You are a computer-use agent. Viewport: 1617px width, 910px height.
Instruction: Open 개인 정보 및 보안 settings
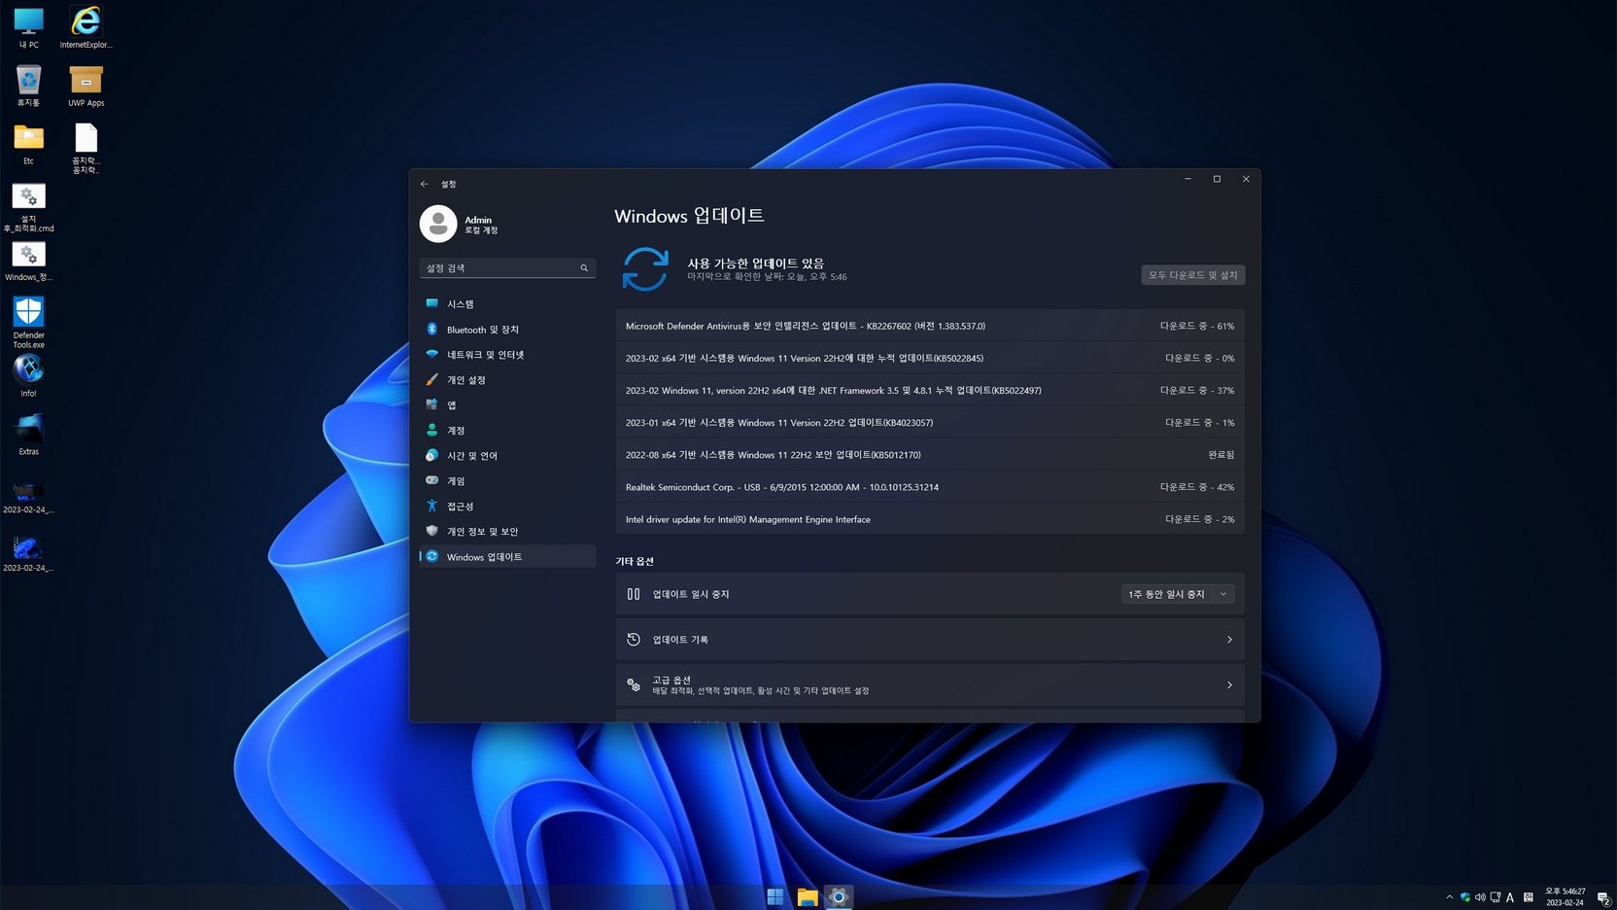coord(507,532)
